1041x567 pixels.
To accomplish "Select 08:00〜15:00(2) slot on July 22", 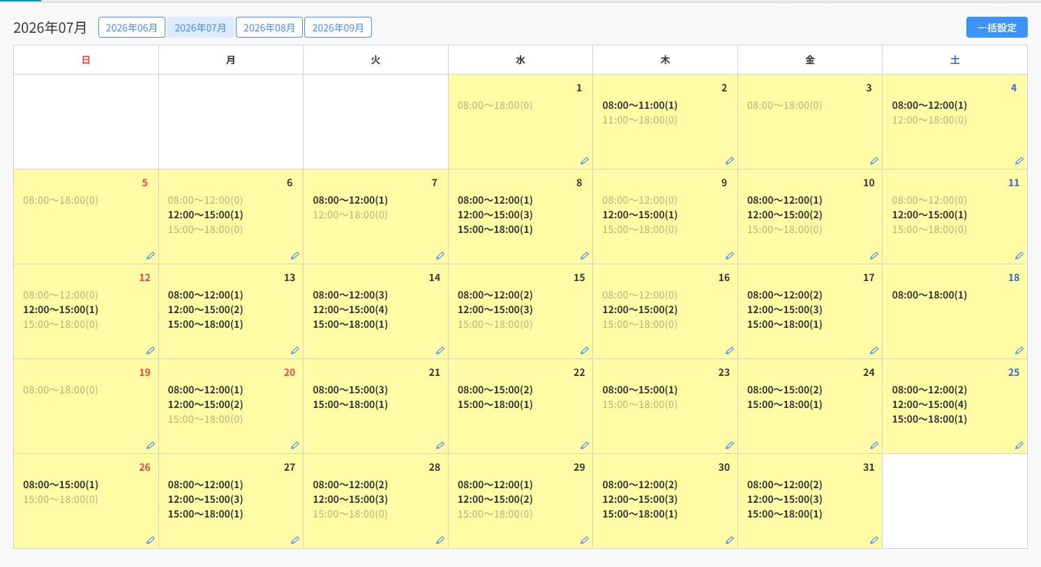I will [495, 390].
